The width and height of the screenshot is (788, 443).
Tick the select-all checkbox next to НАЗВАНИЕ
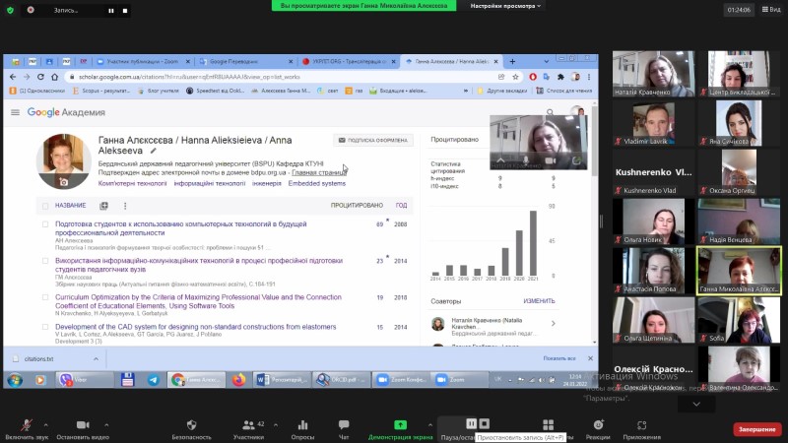44,206
